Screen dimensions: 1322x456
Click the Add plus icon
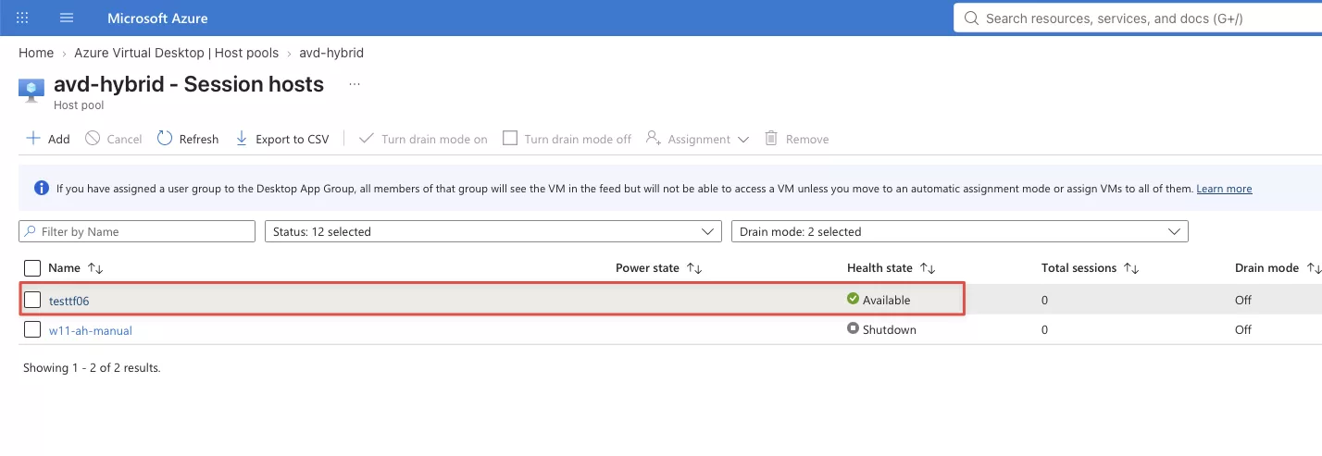pyautogui.click(x=33, y=139)
